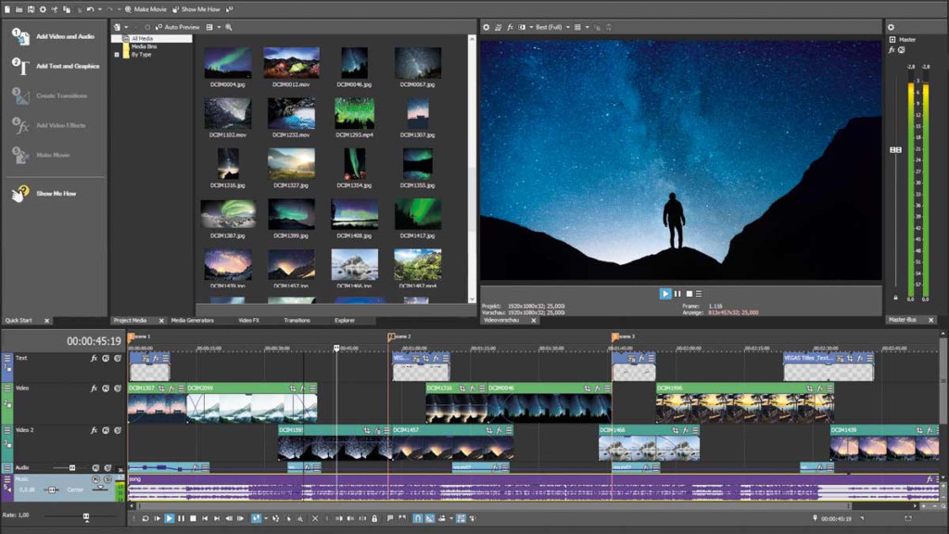
Task: Open the Master bus settings gear
Action: (892, 27)
